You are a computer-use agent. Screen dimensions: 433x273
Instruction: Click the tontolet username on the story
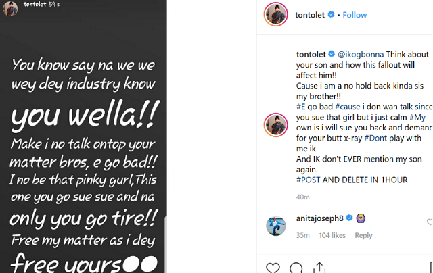[x=34, y=4]
